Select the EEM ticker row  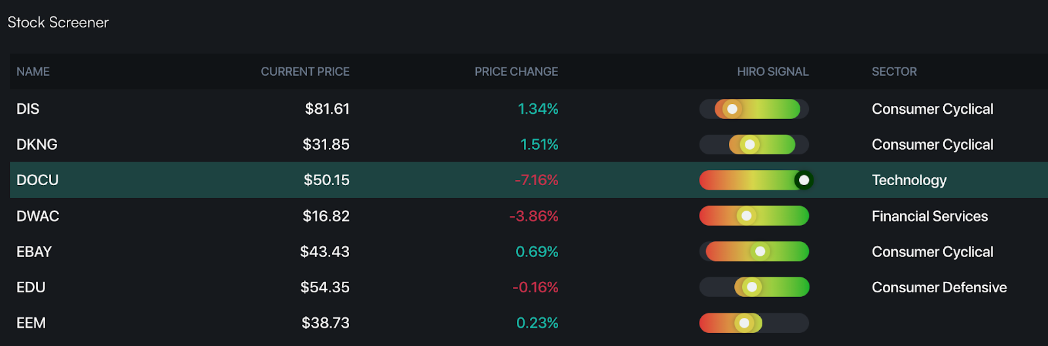coord(529,322)
